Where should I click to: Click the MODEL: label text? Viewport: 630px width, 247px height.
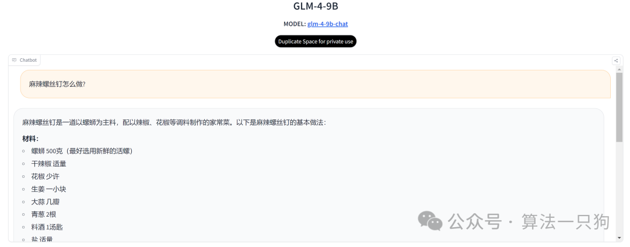(295, 24)
